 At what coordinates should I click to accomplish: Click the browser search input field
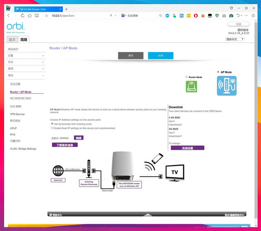pyautogui.click(x=142, y=15)
